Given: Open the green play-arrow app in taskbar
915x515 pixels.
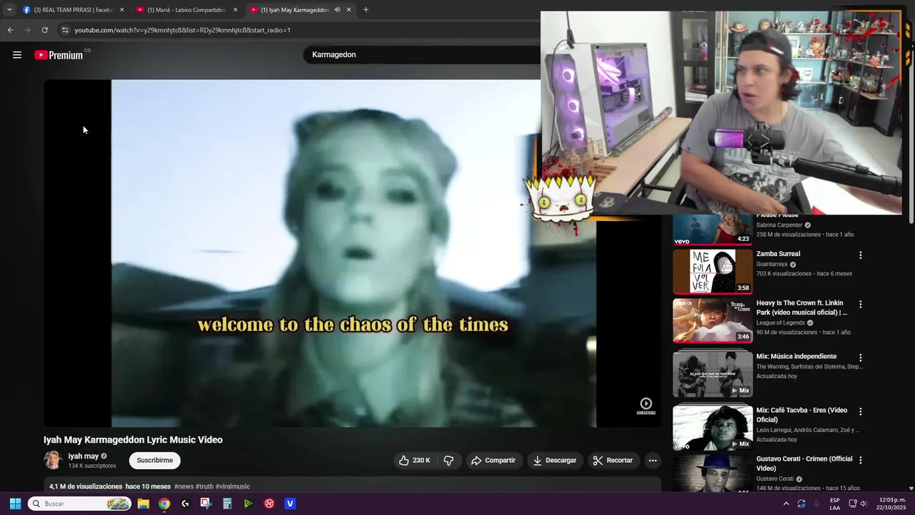Looking at the screenshot, I should pyautogui.click(x=248, y=504).
